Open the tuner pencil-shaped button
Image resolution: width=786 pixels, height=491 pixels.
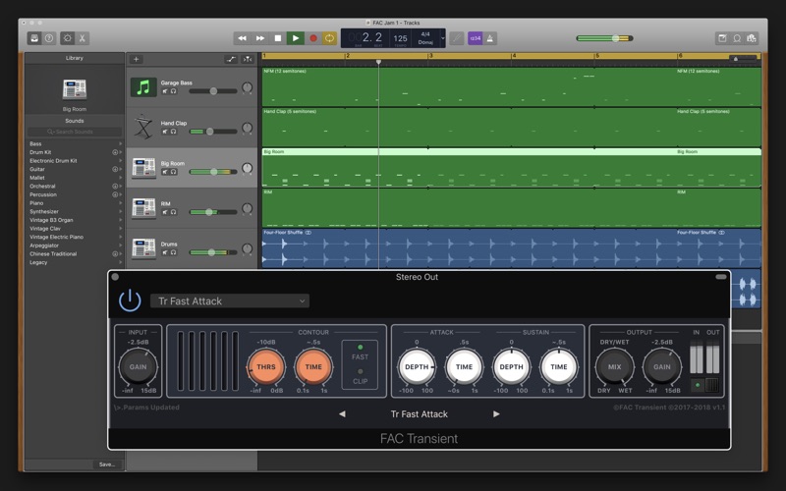pos(457,38)
